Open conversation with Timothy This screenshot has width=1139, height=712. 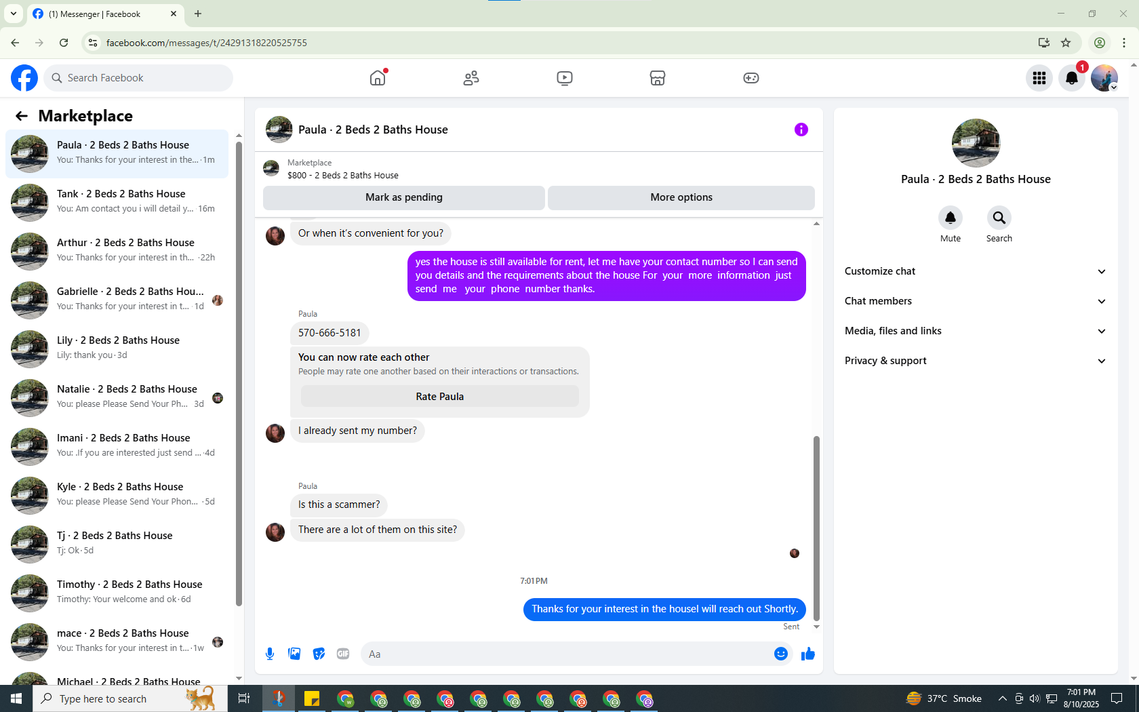pos(117,593)
